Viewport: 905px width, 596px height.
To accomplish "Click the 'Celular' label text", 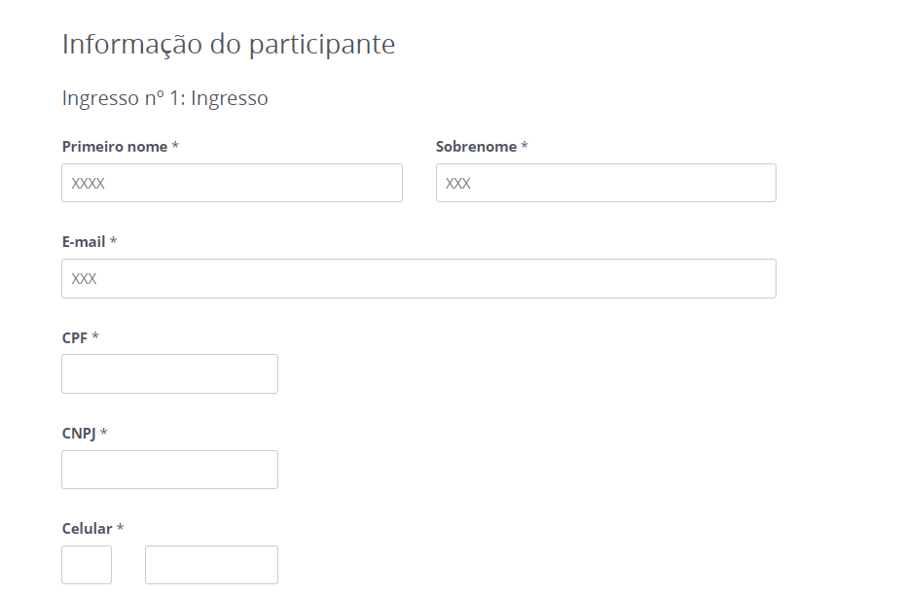I will coord(87,528).
